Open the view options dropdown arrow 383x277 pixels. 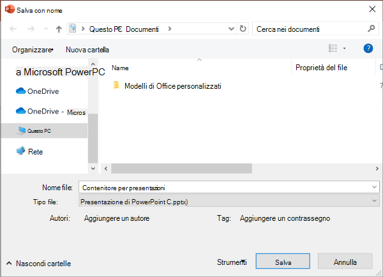point(345,49)
